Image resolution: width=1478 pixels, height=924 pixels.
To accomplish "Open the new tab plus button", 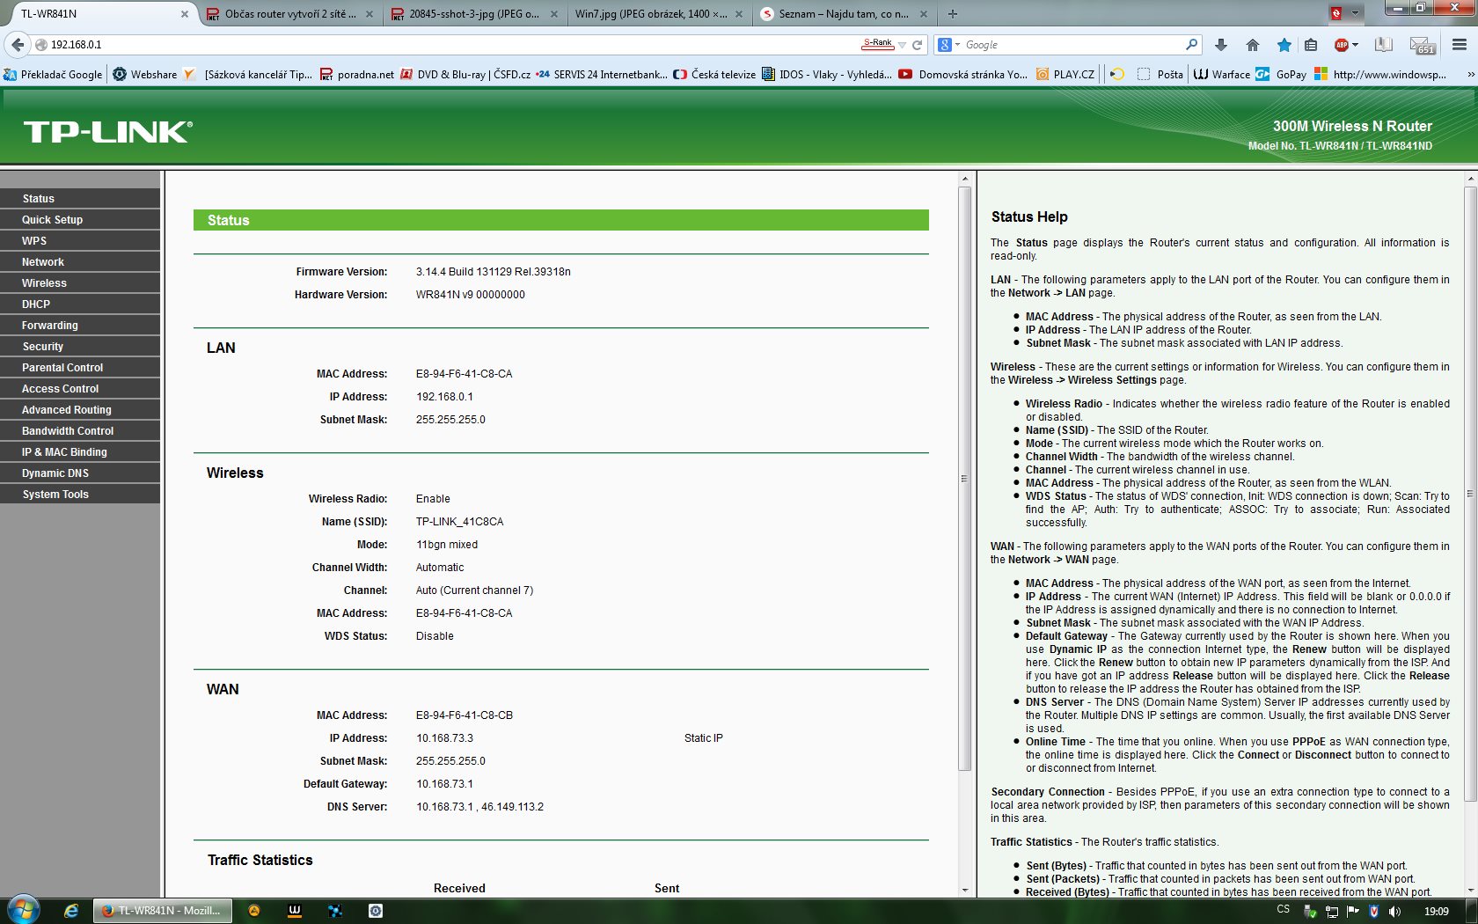I will 953,14.
